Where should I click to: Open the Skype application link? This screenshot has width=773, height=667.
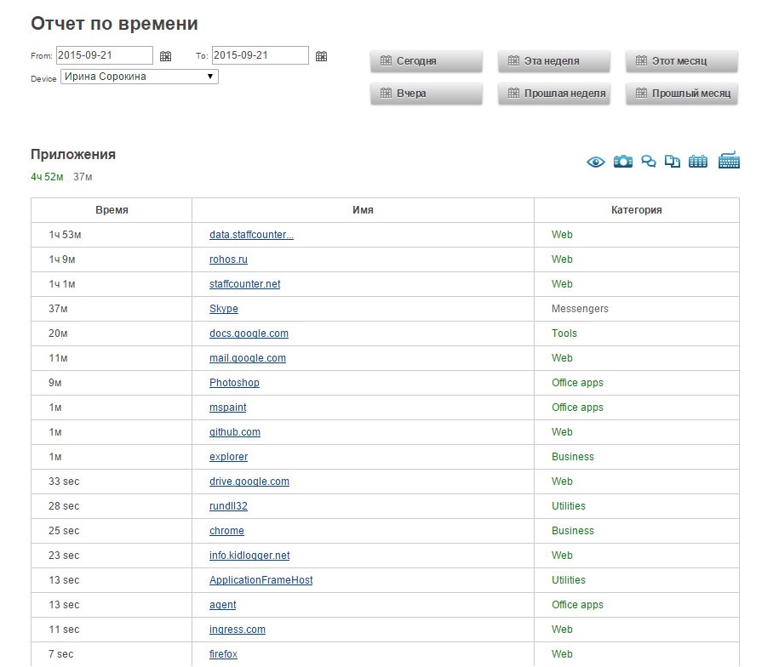coord(224,309)
